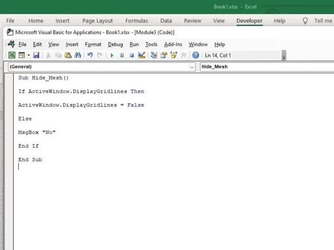334x250 pixels.
Task: Select the Excel View ribbon tab
Action: click(219, 21)
